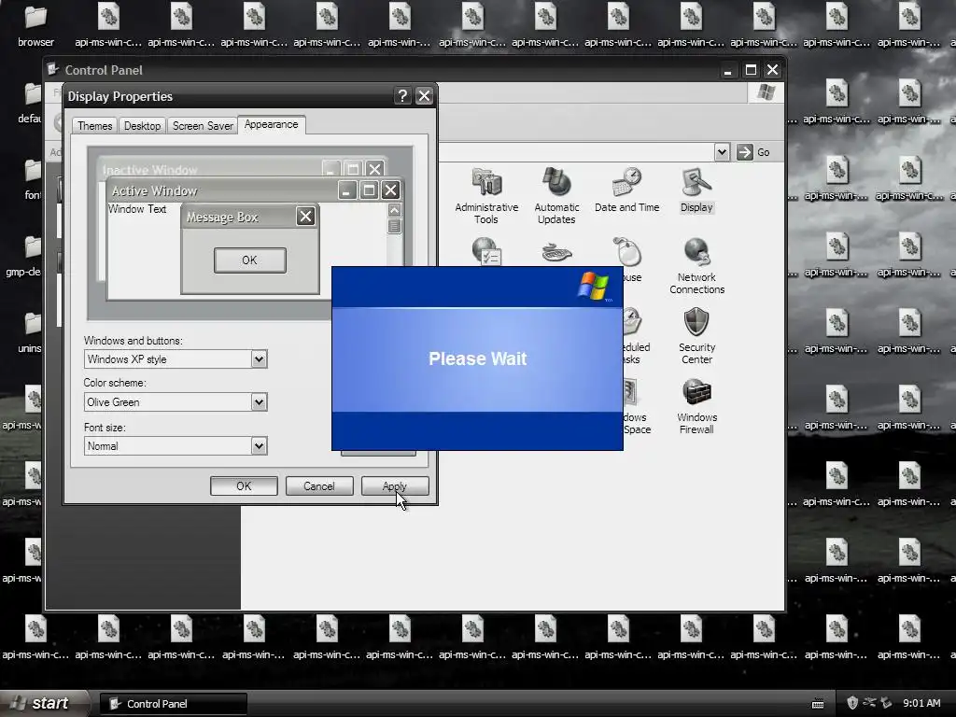Click the keyboard icon in Control Panel

point(556,252)
